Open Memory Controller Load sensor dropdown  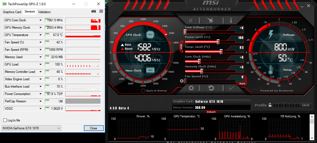click(40, 72)
